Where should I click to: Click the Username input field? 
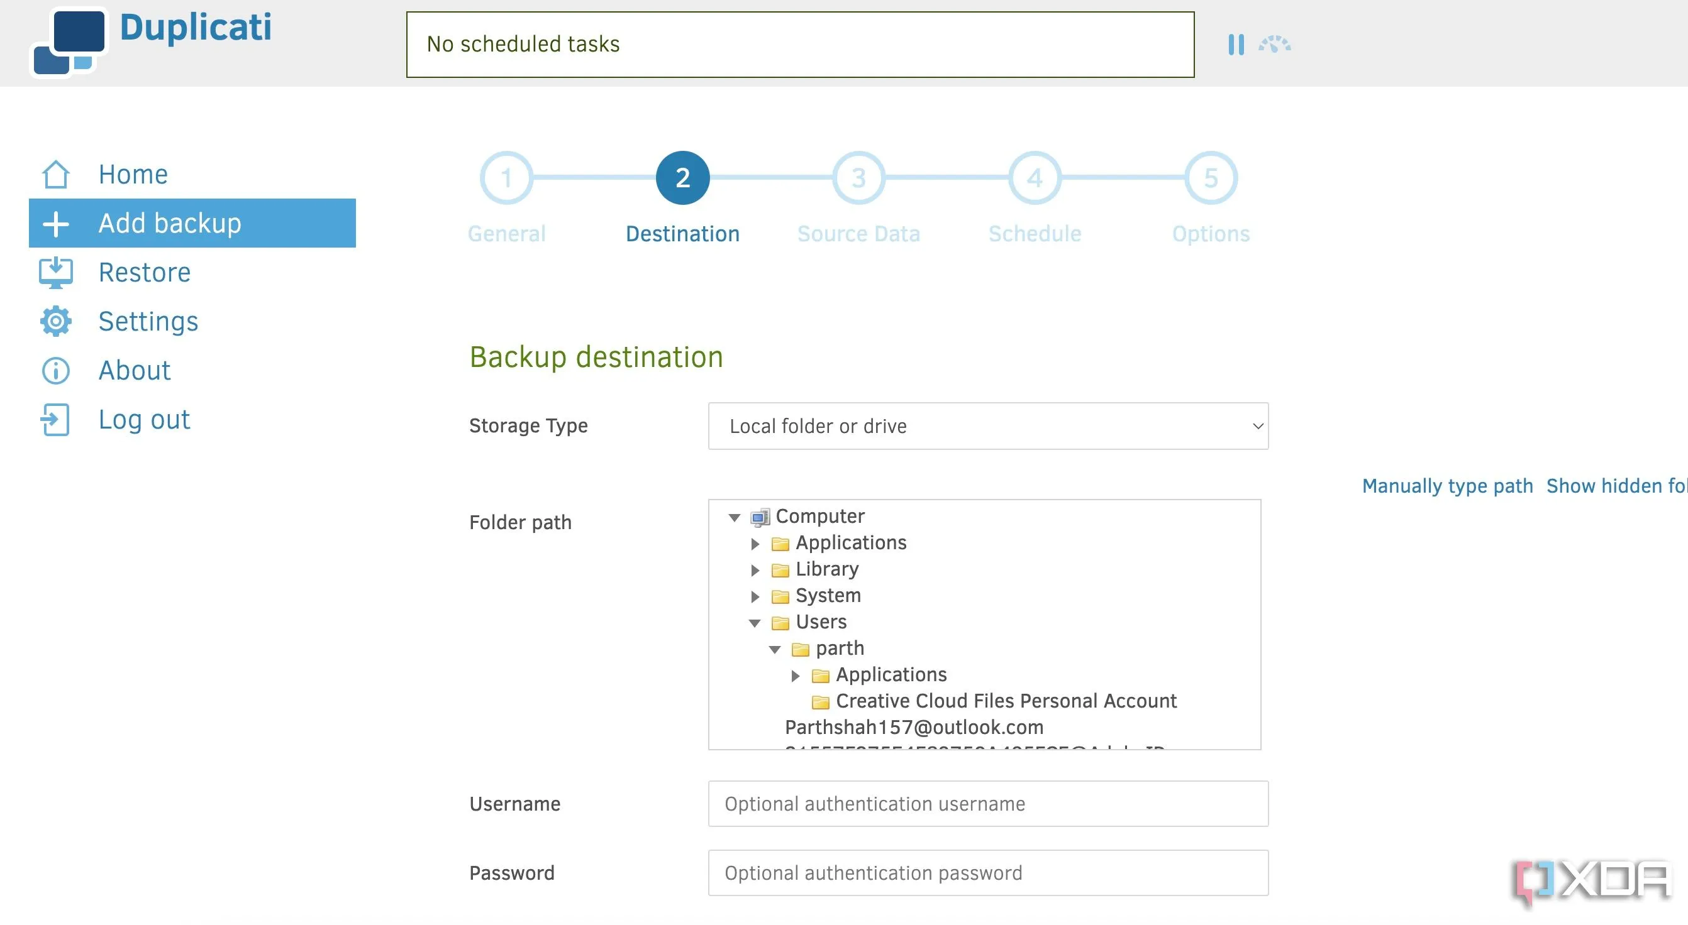coord(987,804)
